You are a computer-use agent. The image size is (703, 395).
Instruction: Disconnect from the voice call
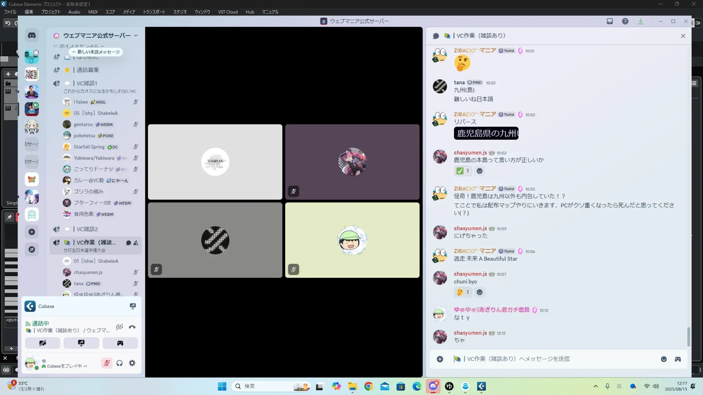[x=132, y=327]
